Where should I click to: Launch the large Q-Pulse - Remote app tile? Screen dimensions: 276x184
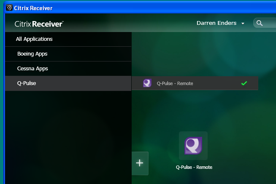point(193,146)
